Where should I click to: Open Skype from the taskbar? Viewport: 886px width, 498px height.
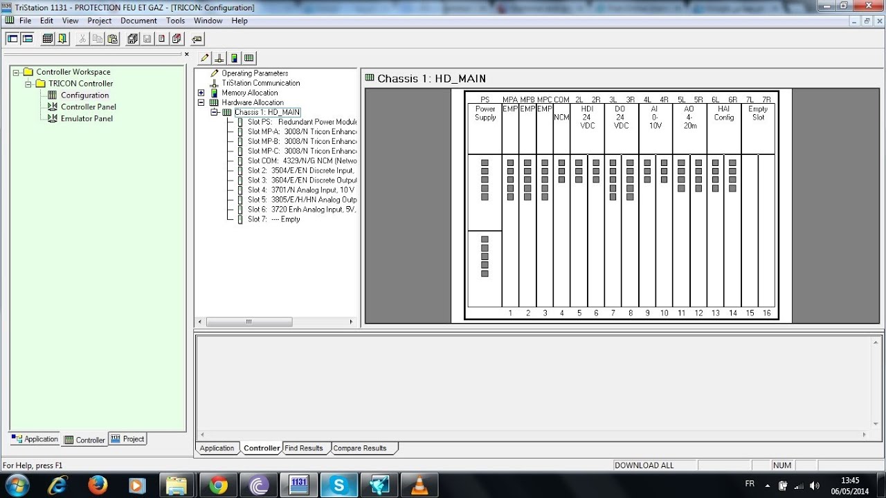tap(339, 486)
